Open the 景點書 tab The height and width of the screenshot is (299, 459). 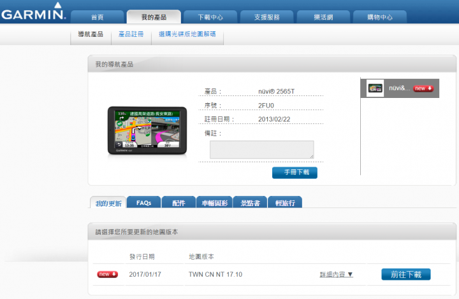pyautogui.click(x=250, y=202)
